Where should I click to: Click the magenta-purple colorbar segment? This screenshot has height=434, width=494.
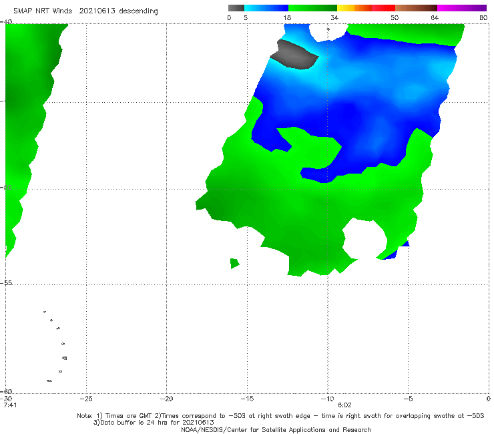click(x=462, y=8)
